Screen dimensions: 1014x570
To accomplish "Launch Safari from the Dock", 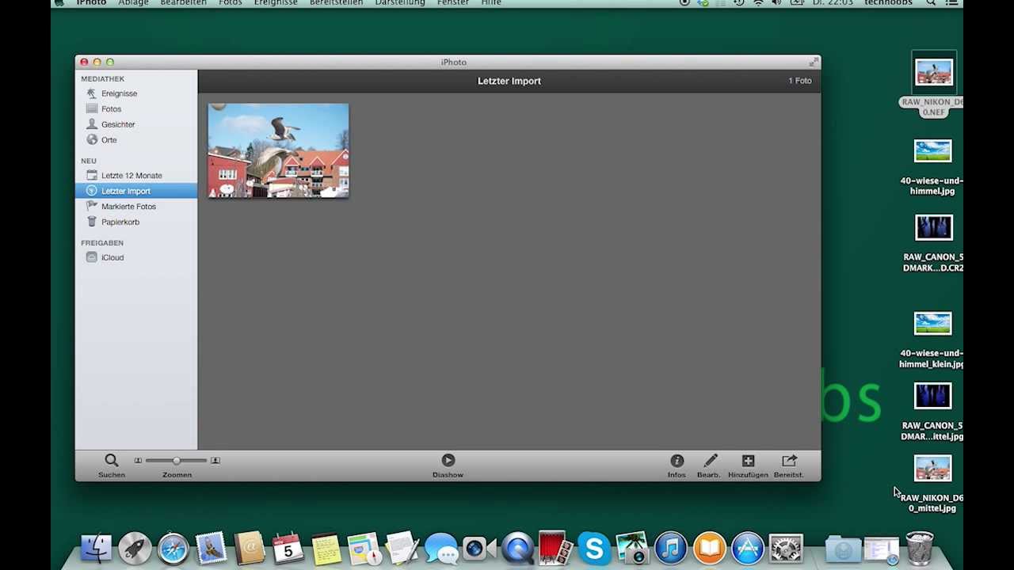I will 173,548.
